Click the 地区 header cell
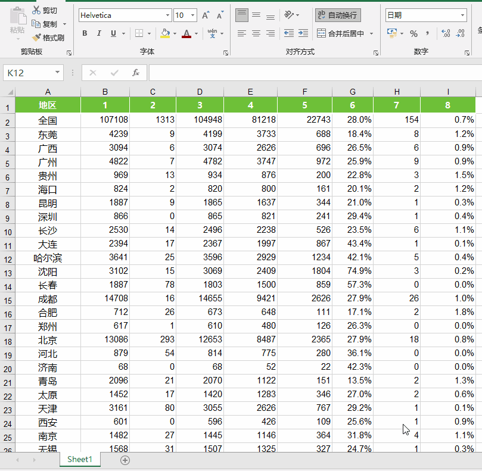The width and height of the screenshot is (482, 471). [48, 105]
